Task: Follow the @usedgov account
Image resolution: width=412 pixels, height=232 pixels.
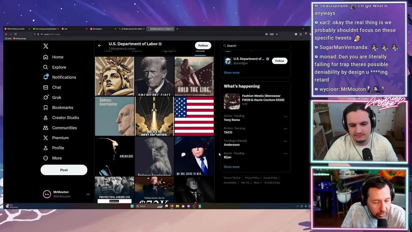Action: point(280,61)
